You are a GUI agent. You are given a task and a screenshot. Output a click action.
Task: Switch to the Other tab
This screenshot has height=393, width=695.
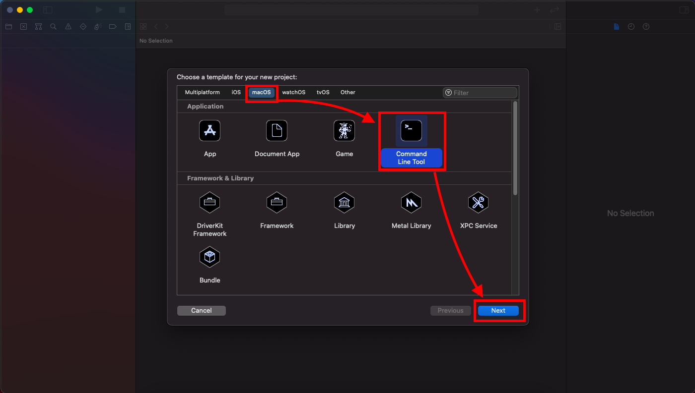tap(347, 93)
